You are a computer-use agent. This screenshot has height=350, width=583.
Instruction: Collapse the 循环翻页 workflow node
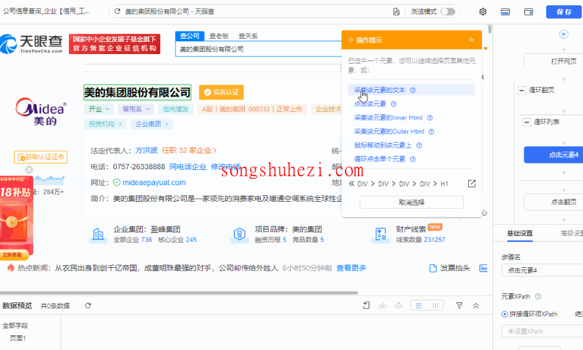(522, 90)
